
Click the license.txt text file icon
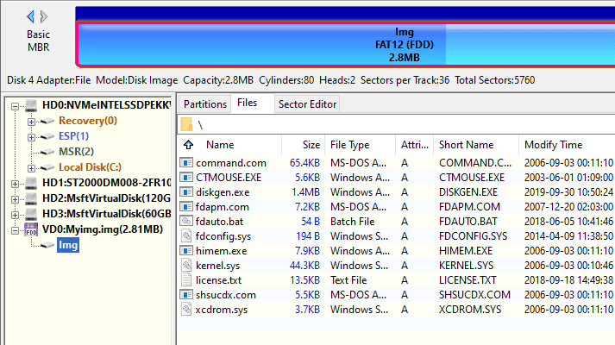[187, 280]
